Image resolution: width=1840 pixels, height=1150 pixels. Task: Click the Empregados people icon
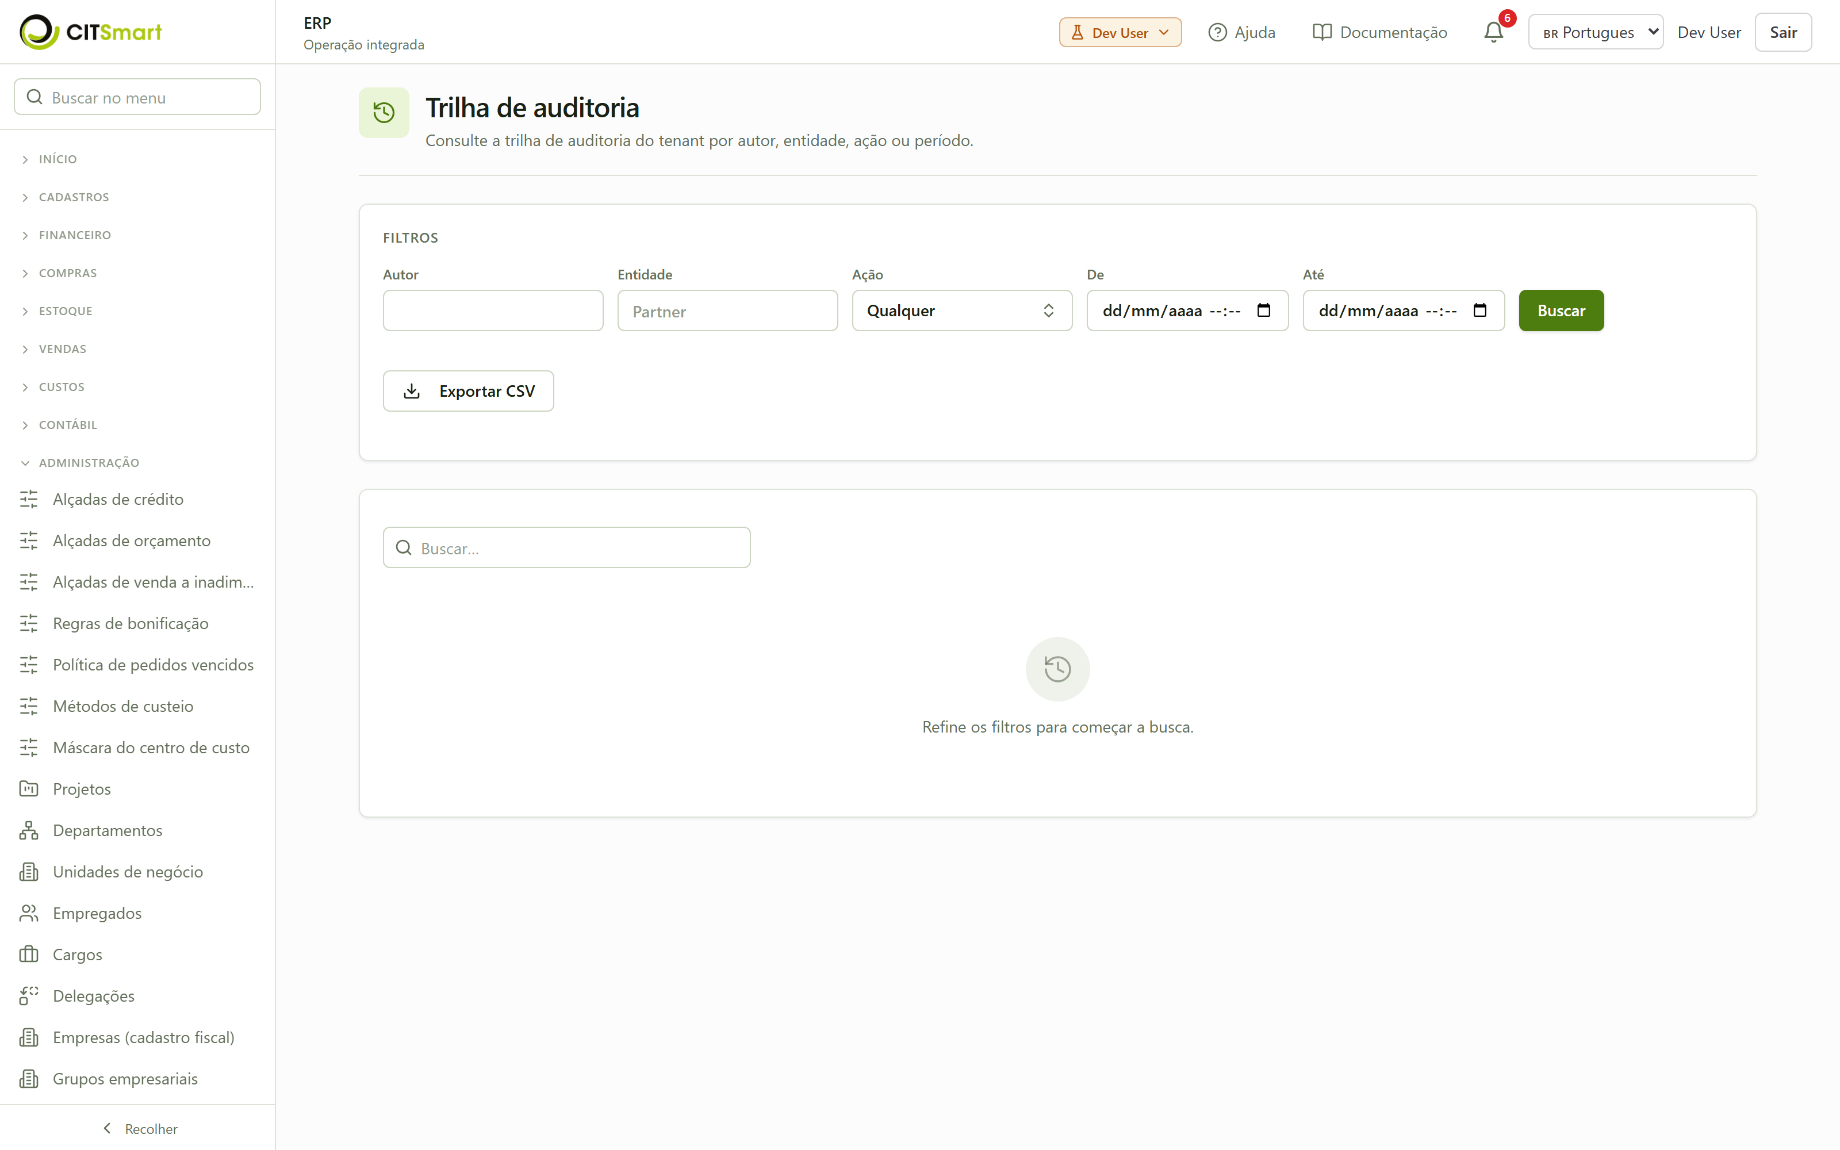29,913
